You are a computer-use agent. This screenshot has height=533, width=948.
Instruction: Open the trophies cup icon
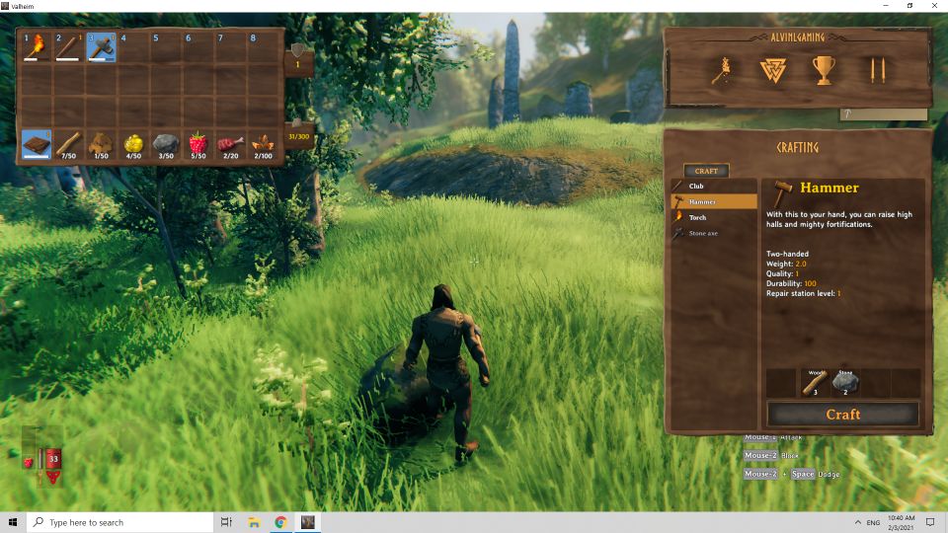coord(824,70)
